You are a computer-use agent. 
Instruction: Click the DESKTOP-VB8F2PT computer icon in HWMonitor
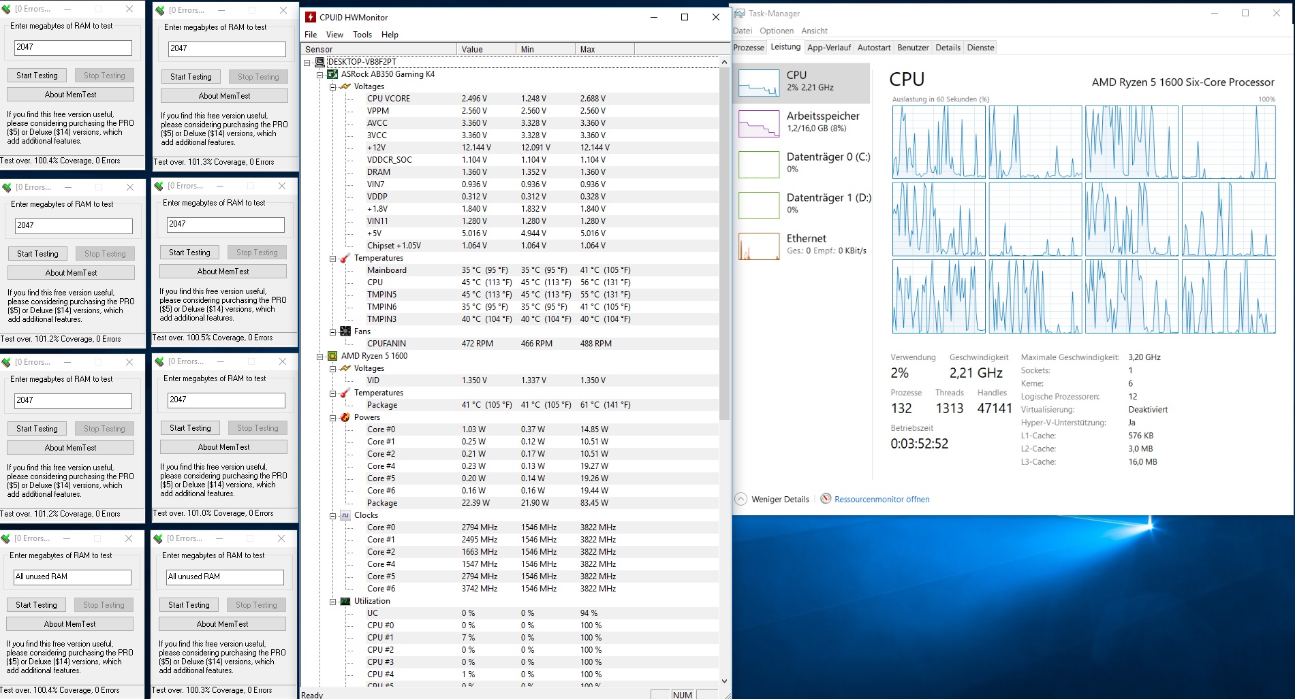click(x=319, y=62)
